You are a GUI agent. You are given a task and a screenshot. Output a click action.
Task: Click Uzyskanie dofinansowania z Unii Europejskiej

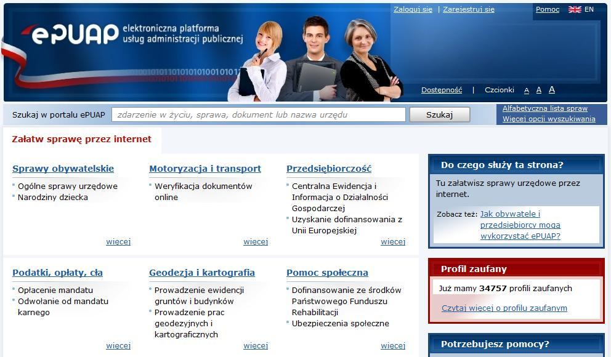[x=347, y=225]
